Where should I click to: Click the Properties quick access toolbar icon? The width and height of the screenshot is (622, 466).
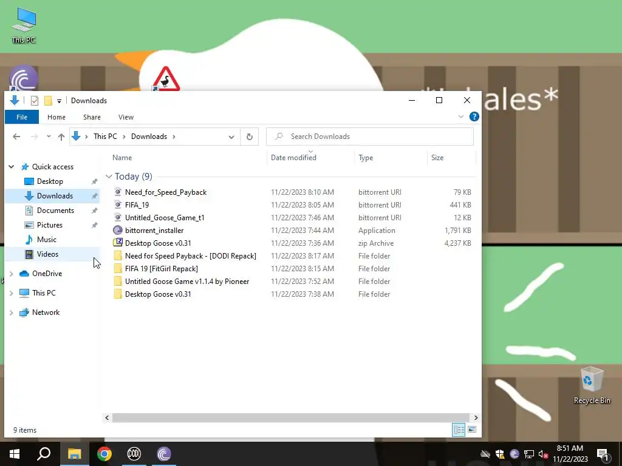click(35, 101)
